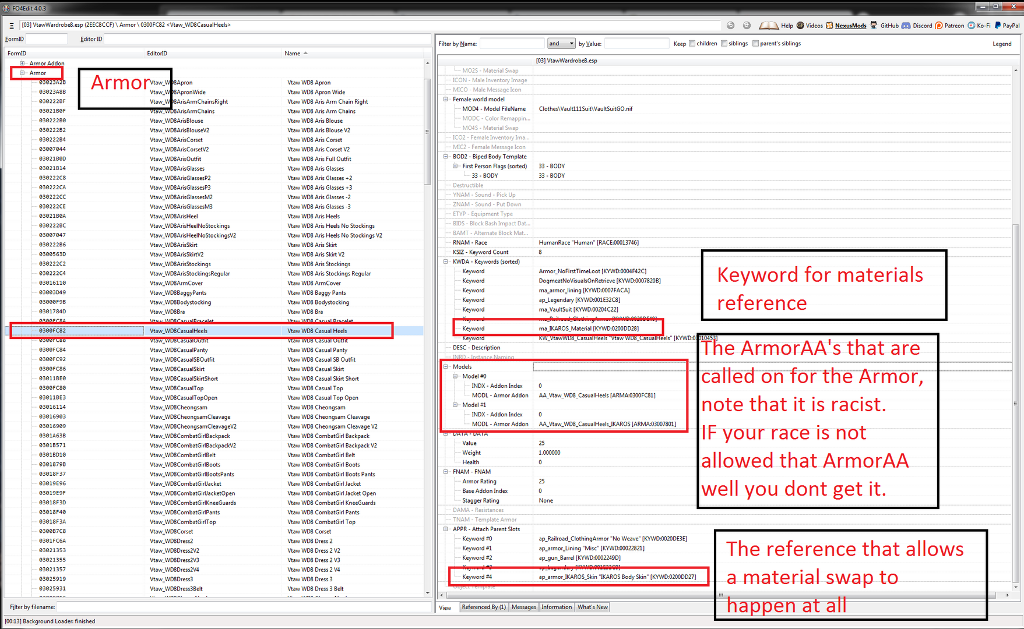This screenshot has height=629, width=1024.
Task: Enable Keep siblings checkbox
Action: click(x=724, y=44)
